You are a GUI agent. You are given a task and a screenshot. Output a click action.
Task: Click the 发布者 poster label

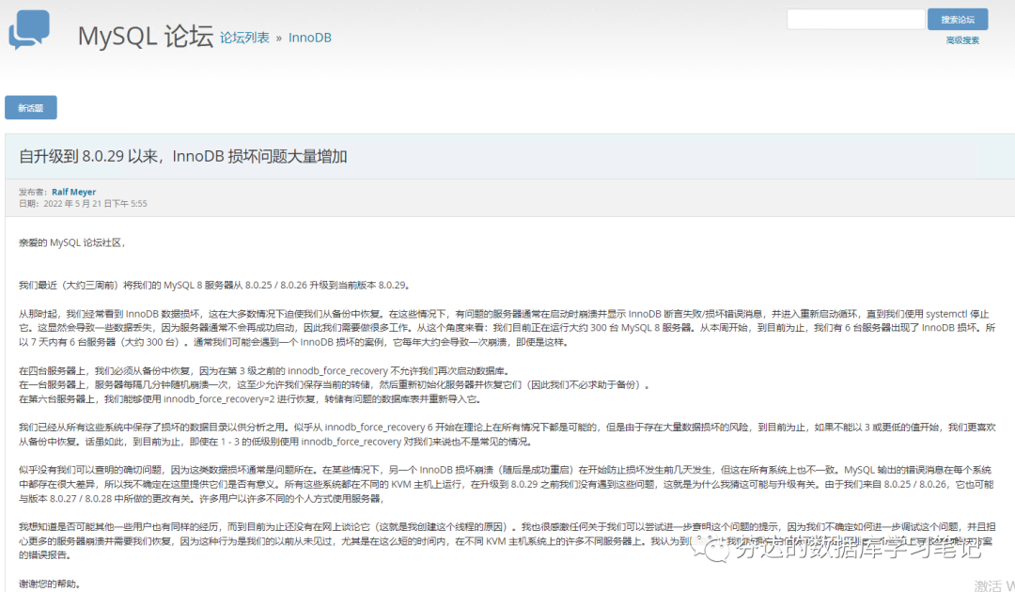(33, 192)
